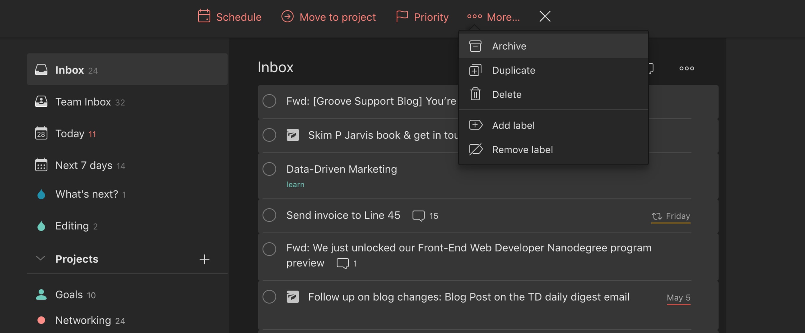Complete the Data-Driven Marketing task
805x333 pixels.
[269, 169]
